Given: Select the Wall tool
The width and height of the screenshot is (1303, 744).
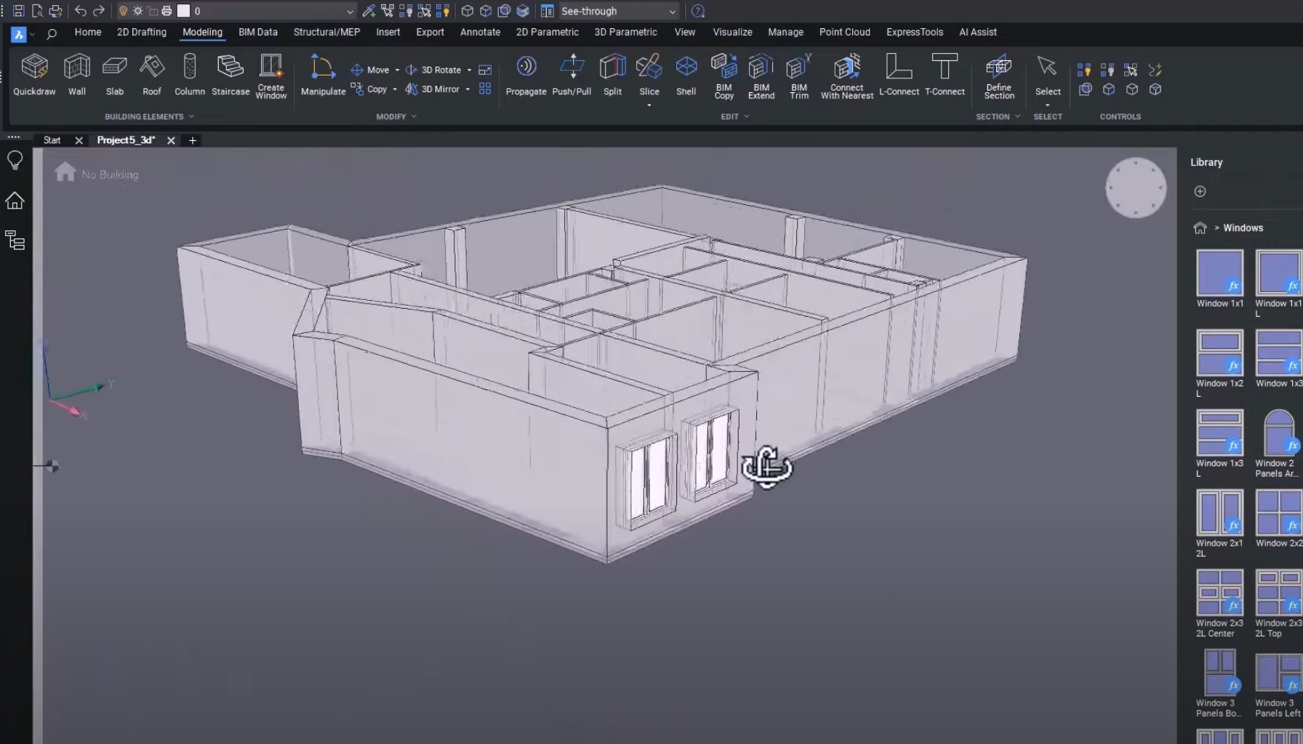Looking at the screenshot, I should tap(77, 75).
